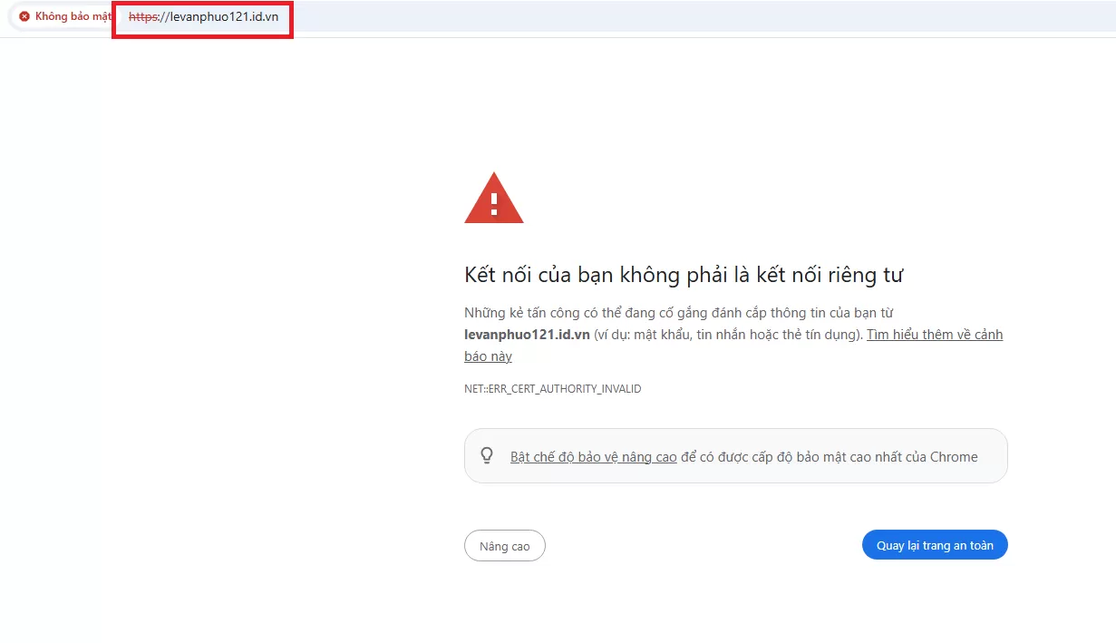Click the red not-secure X icon

[x=24, y=16]
